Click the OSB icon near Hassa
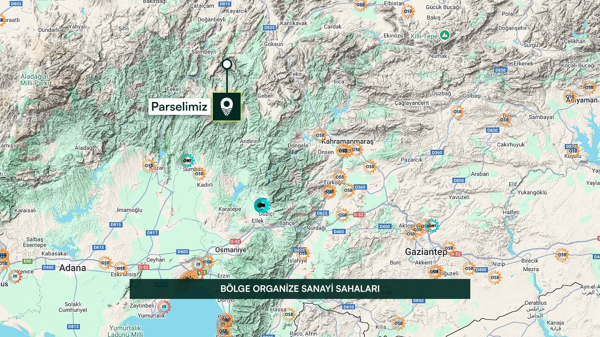Image resolution: width=600 pixels, height=337 pixels. click(x=289, y=314)
